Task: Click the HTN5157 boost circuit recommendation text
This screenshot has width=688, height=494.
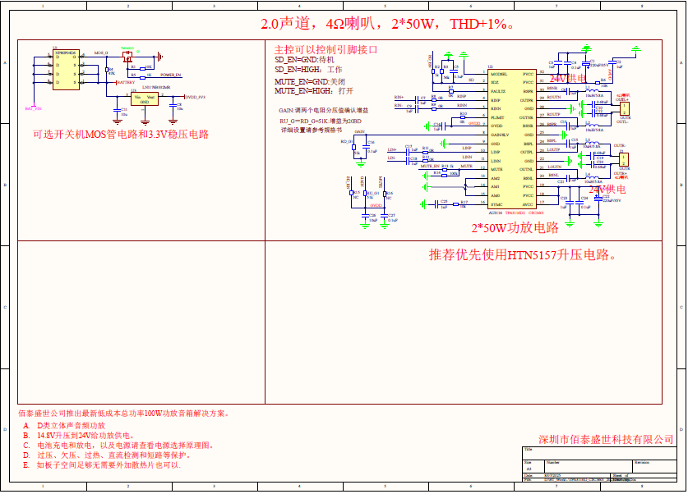Action: pos(523,254)
